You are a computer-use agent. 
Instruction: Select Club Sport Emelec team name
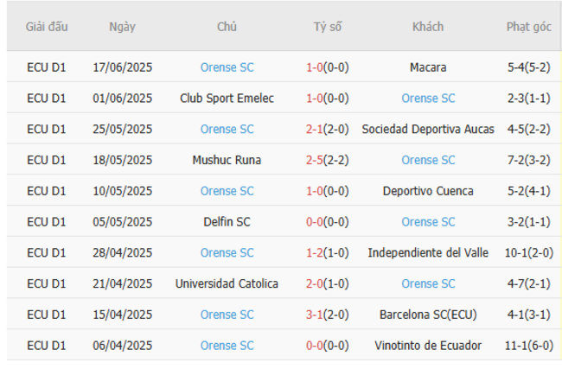click(227, 99)
